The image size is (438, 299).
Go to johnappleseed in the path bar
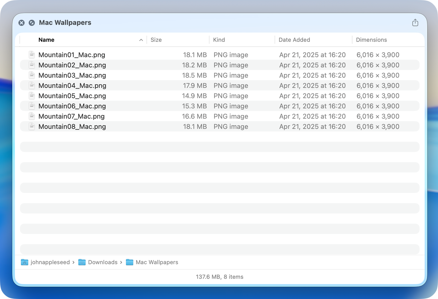(x=50, y=262)
